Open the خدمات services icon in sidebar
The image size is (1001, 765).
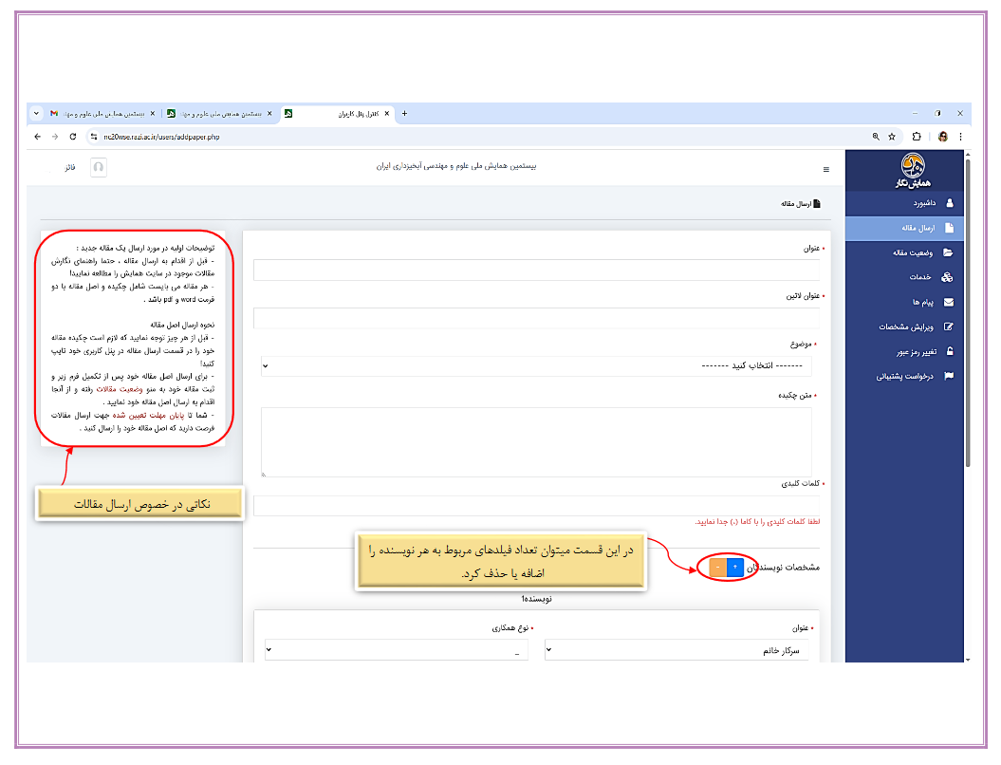[x=948, y=277]
